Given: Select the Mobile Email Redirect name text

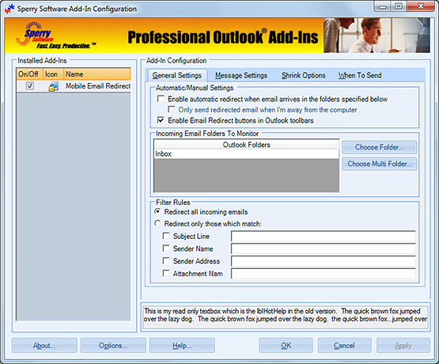Looking at the screenshot, I should click(x=98, y=85).
